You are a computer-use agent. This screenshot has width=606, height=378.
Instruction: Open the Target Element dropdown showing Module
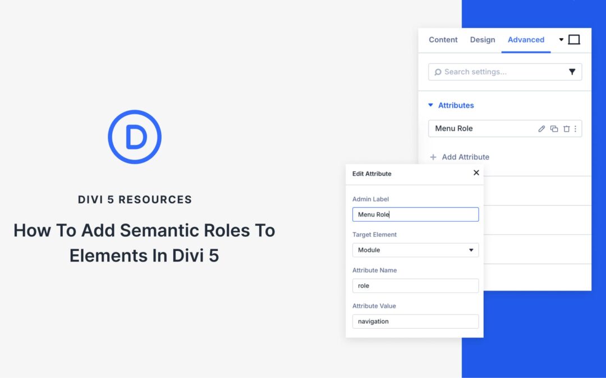(415, 250)
